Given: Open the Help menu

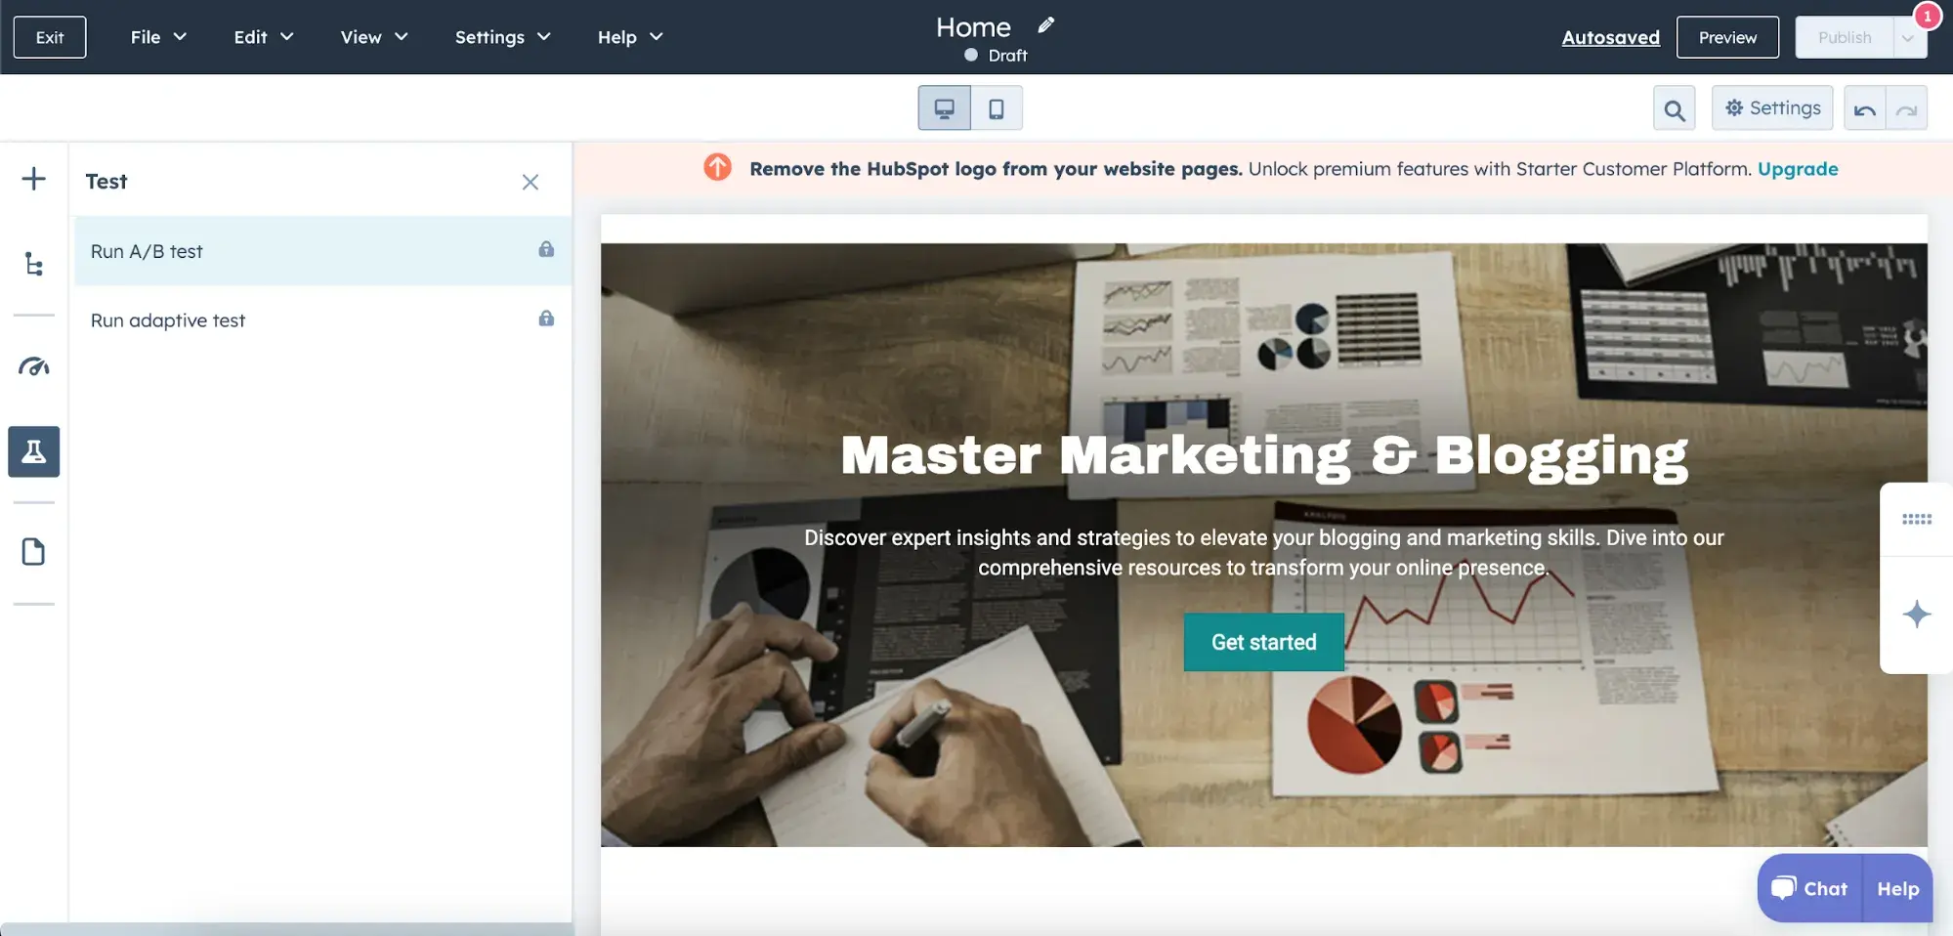Looking at the screenshot, I should click(x=630, y=37).
